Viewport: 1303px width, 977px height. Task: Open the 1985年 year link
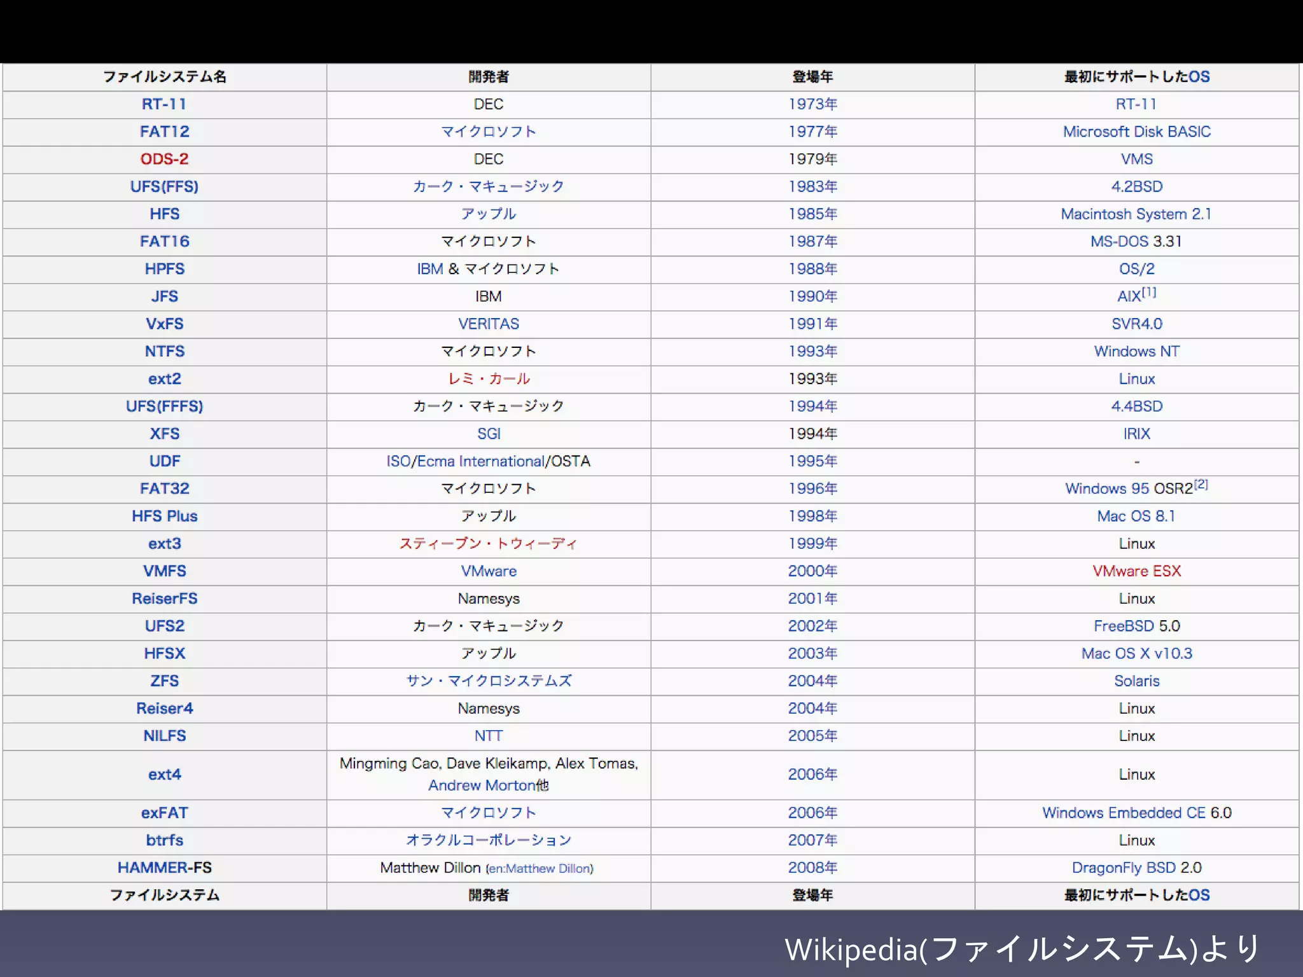(812, 214)
